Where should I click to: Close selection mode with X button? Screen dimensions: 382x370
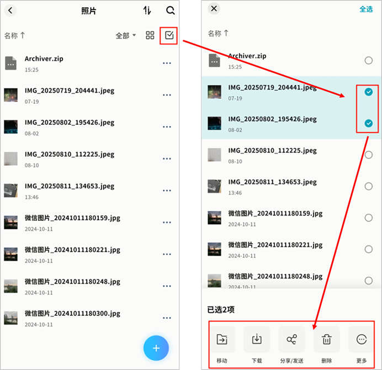214,8
